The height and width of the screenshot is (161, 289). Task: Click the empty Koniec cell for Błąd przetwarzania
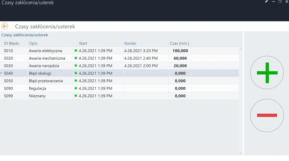146,81
